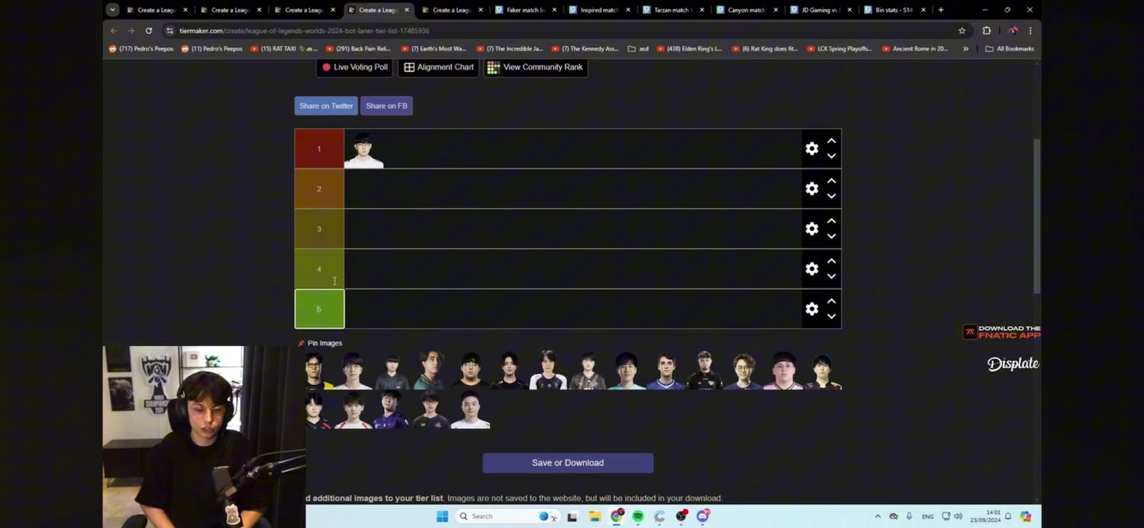Screen dimensions: 1144x528
Task: Reload the page with the refresh icon
Action: point(149,30)
